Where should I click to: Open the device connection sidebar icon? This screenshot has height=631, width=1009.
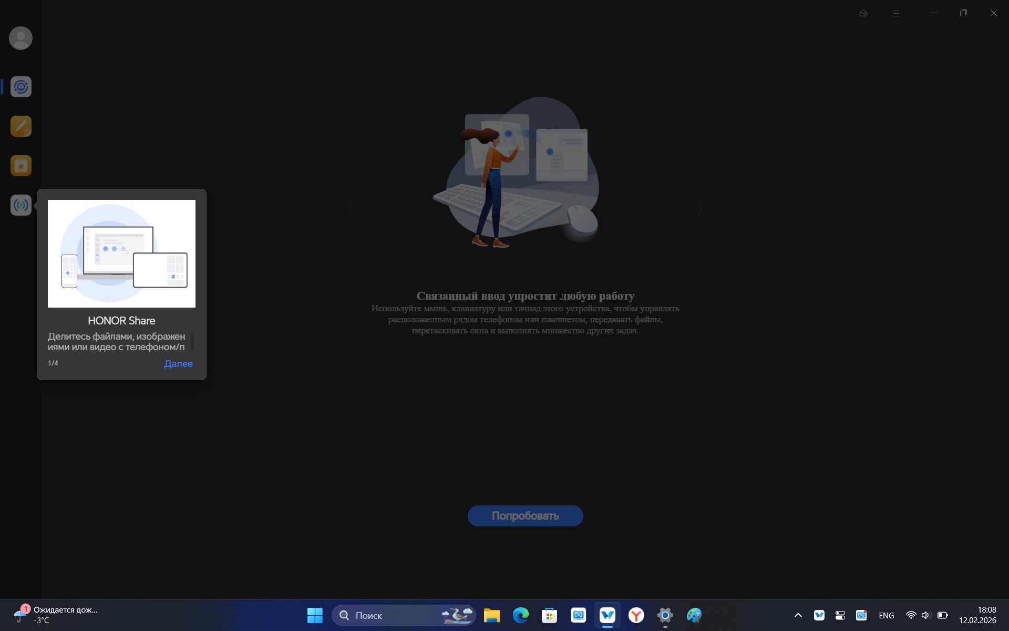[21, 87]
